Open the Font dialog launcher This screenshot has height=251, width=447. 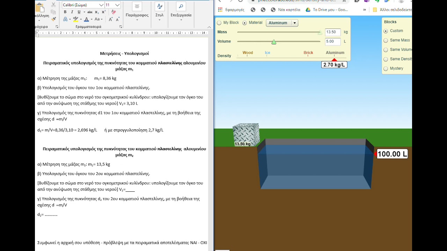click(121, 27)
